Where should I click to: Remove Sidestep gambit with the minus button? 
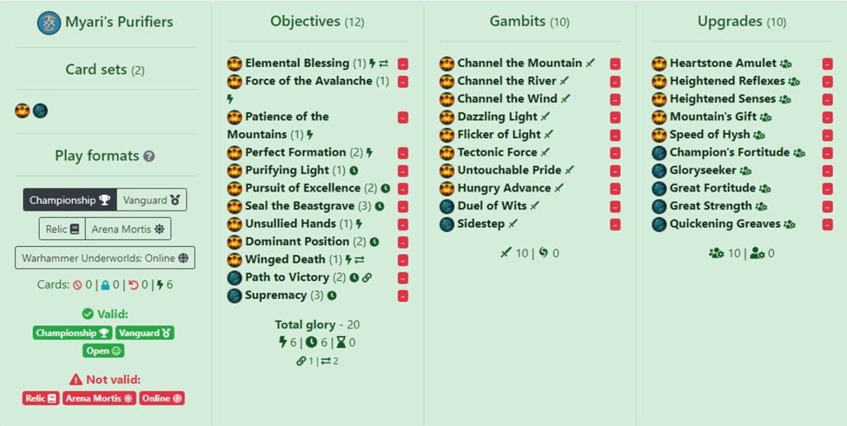(615, 225)
